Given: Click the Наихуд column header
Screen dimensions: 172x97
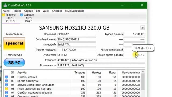Looking at the screenshot, I should click(x=96, y=72).
